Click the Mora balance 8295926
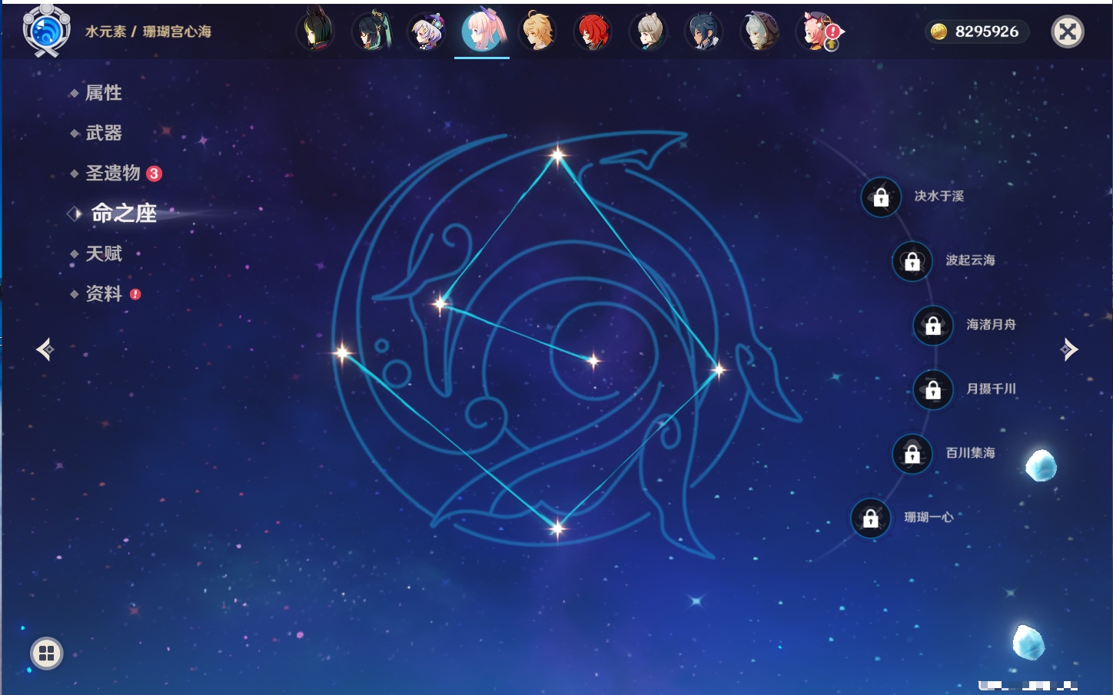The width and height of the screenshot is (1113, 695). pos(986,31)
